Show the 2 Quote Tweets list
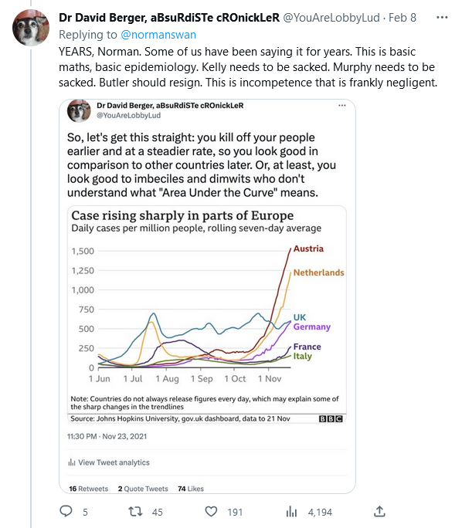The image size is (462, 528). coord(143,489)
